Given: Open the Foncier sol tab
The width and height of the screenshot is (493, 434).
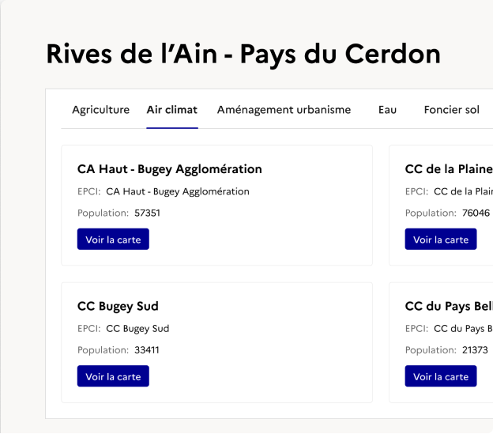Looking at the screenshot, I should coord(451,110).
